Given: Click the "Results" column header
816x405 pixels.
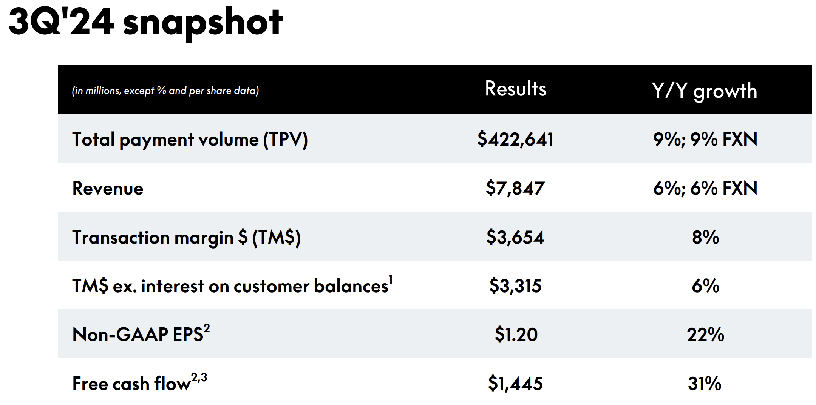Looking at the screenshot, I should point(516,89).
